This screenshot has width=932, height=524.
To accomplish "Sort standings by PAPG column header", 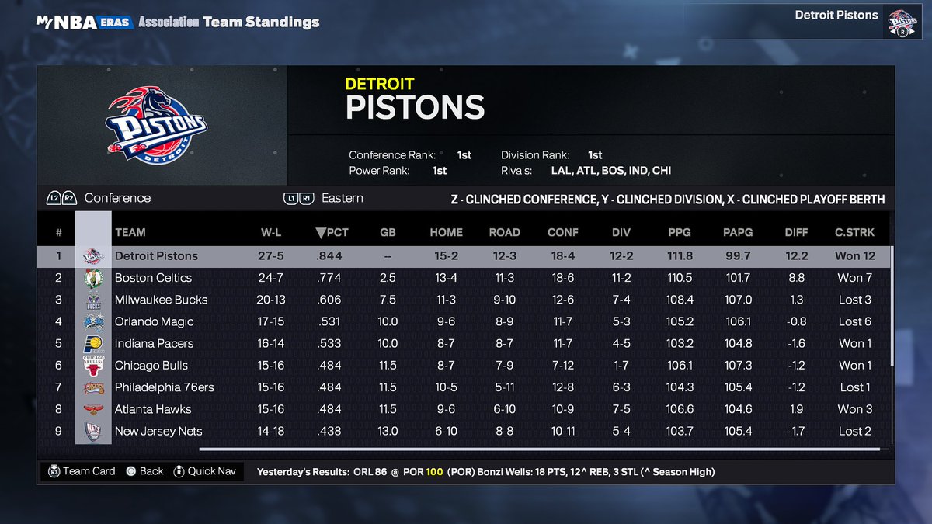I will [738, 232].
